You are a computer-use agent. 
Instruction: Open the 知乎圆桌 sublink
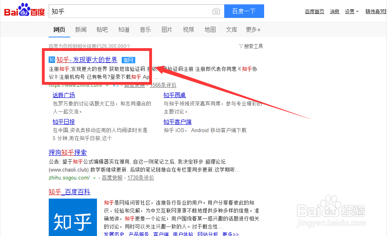[174, 95]
